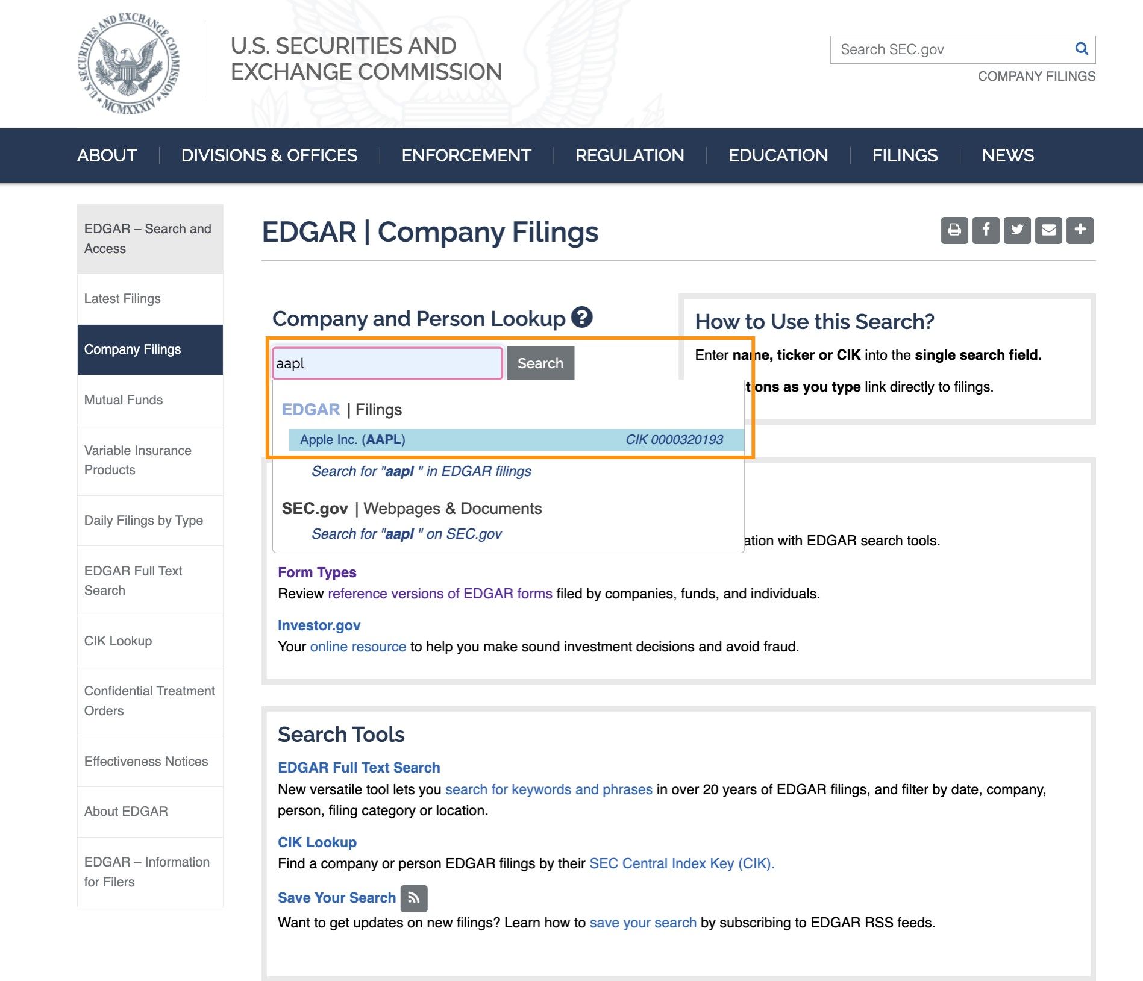Click the lookup field containing aapl
1143x981 pixels.
pos(387,363)
